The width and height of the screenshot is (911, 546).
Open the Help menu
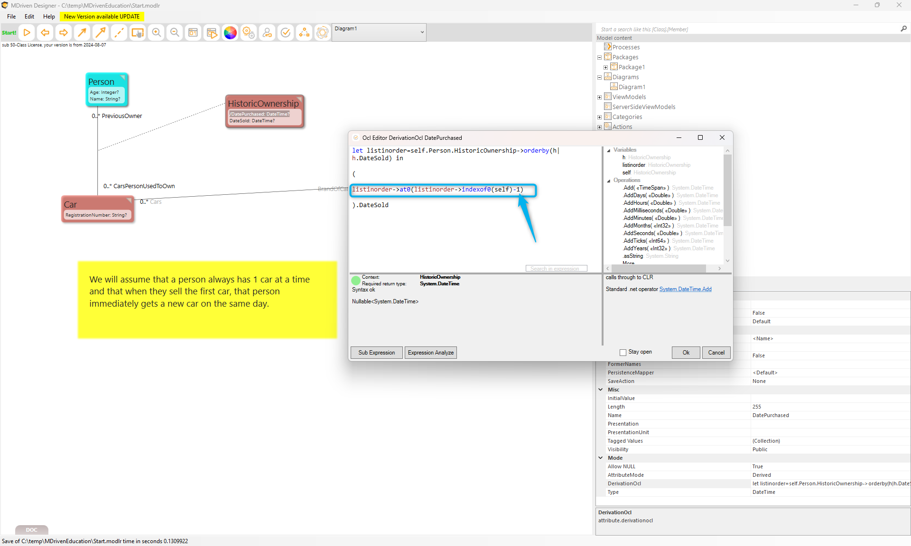49,17
